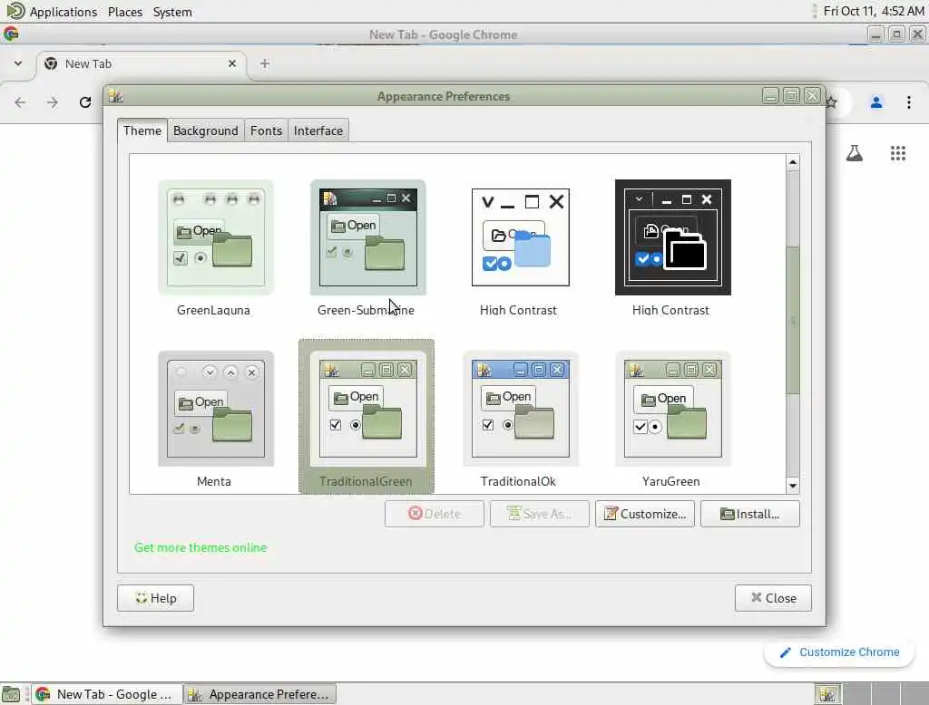Click Install to add a theme
The image size is (929, 705).
pos(750,514)
